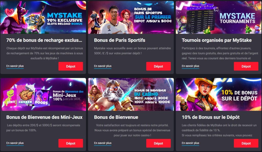
Task: Click Dépot under 70% recharge bonus
Action: coord(71,66)
